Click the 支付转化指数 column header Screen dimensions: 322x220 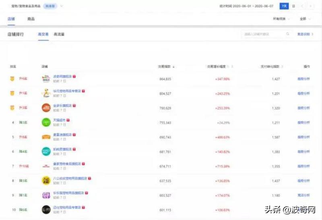click(x=270, y=66)
